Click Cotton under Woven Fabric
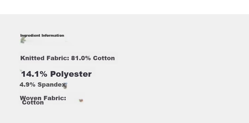Image resolution: width=249 pixels, height=123 pixels. [33, 102]
